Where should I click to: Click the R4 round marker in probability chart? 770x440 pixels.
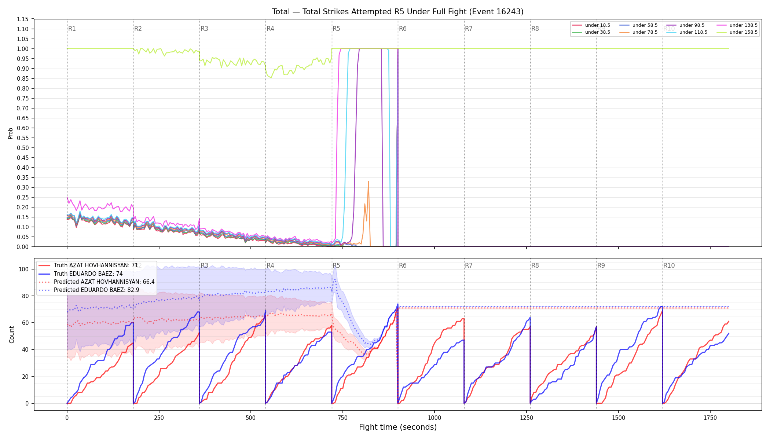pyautogui.click(x=270, y=29)
